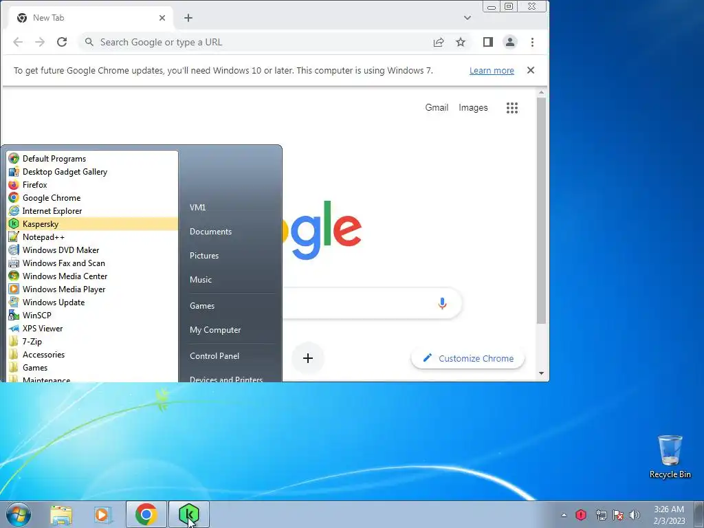The width and height of the screenshot is (704, 528).
Task: Switch to Chrome taskbar button
Action: [146, 514]
